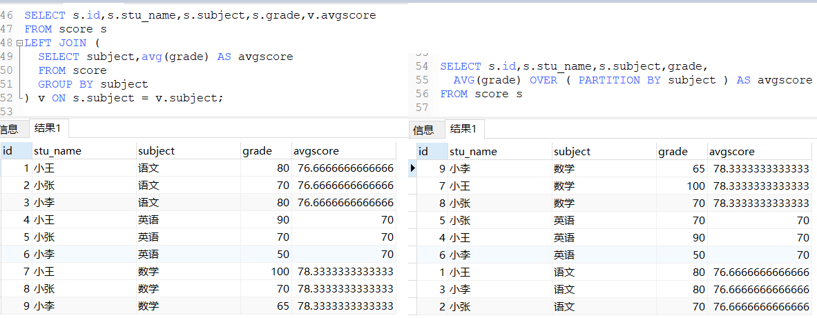
Task: Click avgscore column header in left result grid
Action: click(344, 151)
